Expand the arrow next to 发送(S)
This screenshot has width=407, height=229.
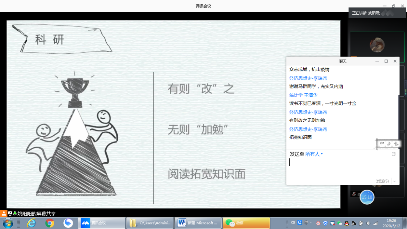pos(395,181)
